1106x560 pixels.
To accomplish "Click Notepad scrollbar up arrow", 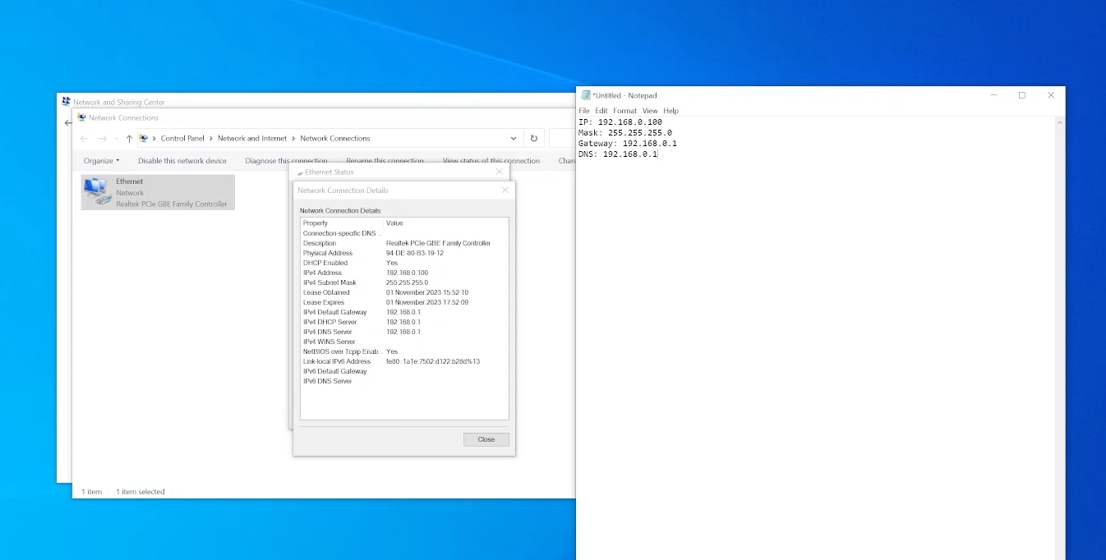I will coord(1060,123).
